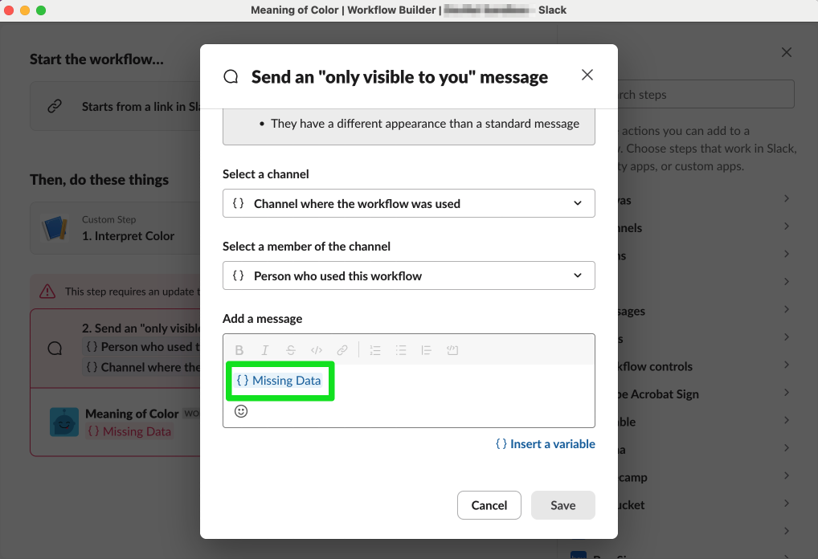Close the message step dialog
818x559 pixels.
point(587,75)
